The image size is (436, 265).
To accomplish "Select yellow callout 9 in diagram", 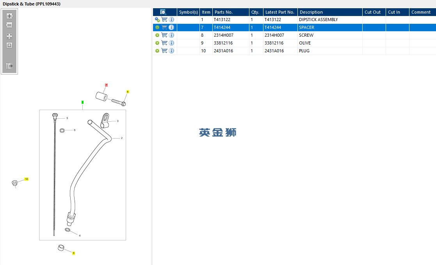I will (73, 253).
